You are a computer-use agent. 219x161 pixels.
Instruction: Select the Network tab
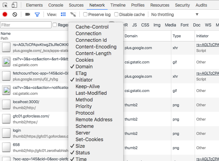tap(97, 5)
